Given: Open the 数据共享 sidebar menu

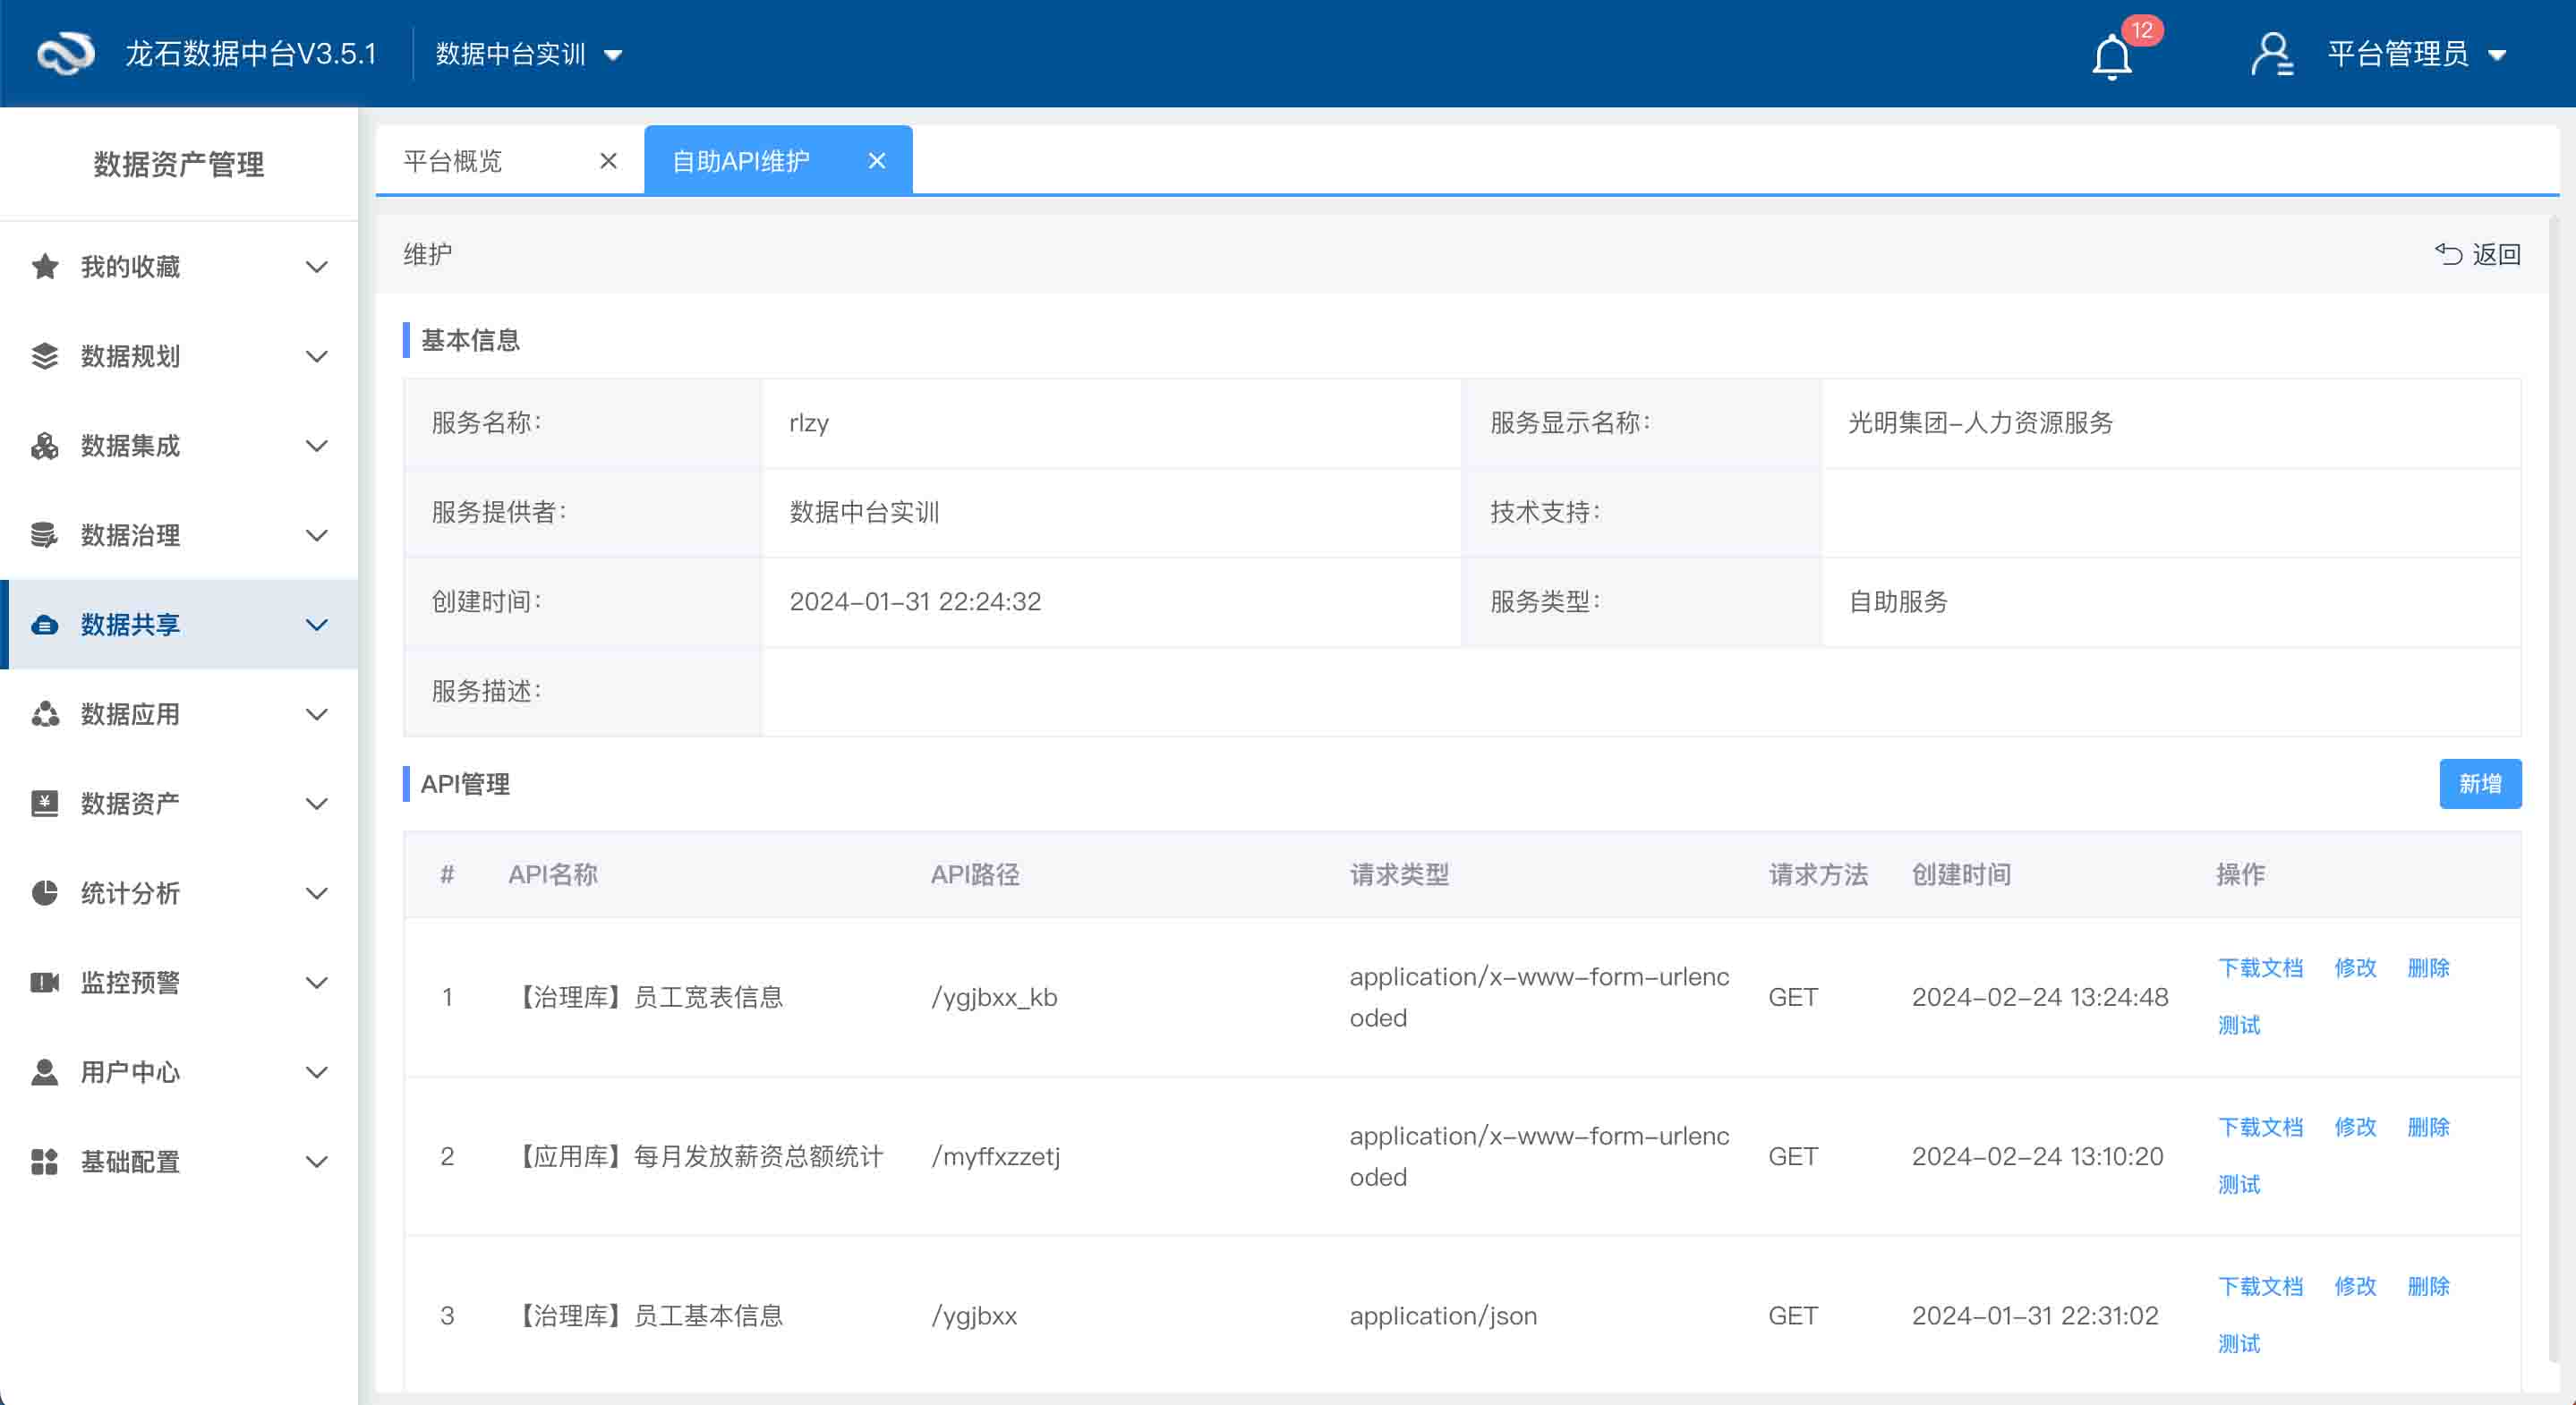Looking at the screenshot, I should coord(179,625).
